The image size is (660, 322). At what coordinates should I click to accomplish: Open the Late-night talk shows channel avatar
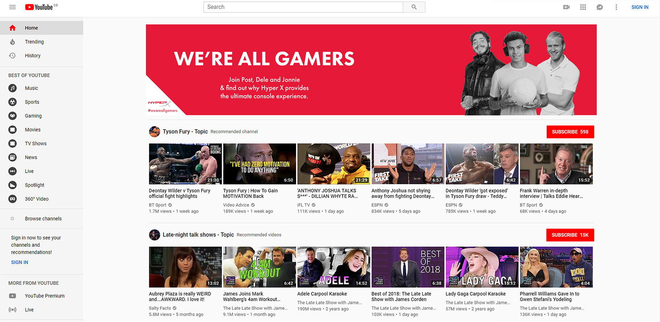point(154,235)
